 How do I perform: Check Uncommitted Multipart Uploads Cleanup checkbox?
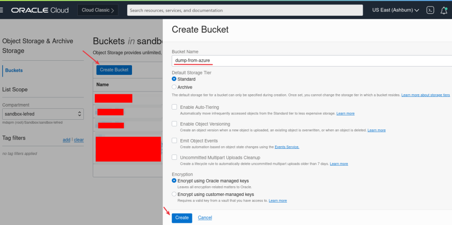(x=174, y=157)
